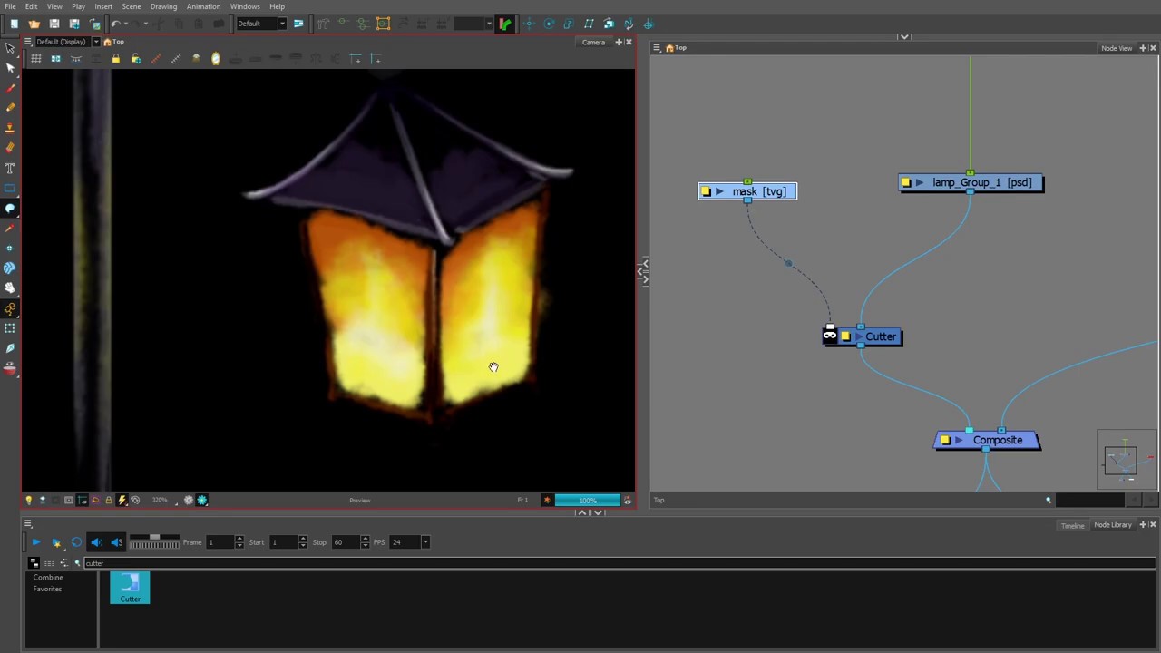Image resolution: width=1161 pixels, height=653 pixels.
Task: Select the Eraser tool
Action: pyautogui.click(x=10, y=148)
